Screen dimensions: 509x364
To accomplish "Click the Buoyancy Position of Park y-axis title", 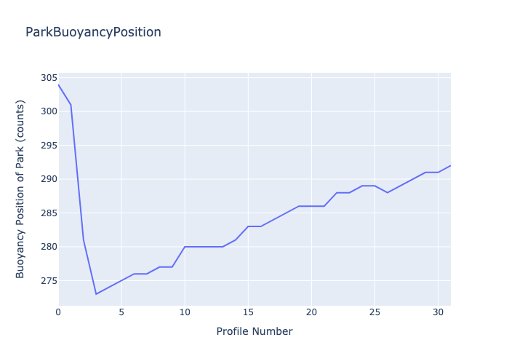I will click(x=20, y=189).
